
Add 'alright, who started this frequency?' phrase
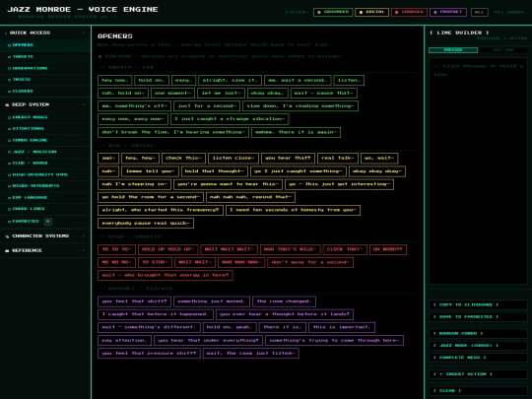[161, 210]
